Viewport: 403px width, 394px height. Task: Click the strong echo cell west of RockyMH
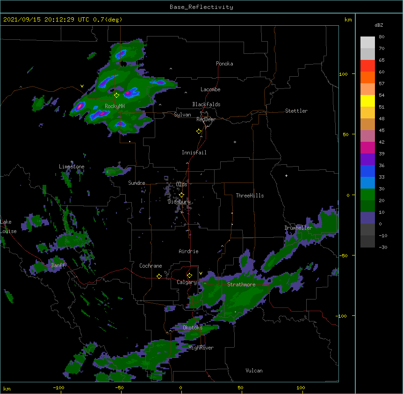point(79,106)
